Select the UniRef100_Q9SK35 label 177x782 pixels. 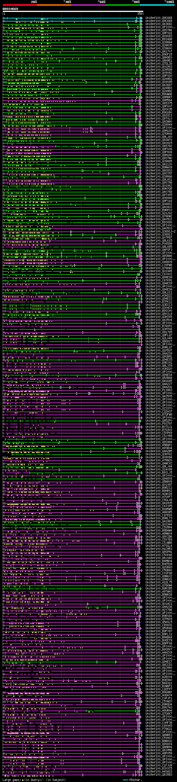(x=158, y=109)
